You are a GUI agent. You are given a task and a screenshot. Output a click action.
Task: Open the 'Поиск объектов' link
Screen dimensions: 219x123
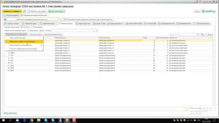point(10,113)
